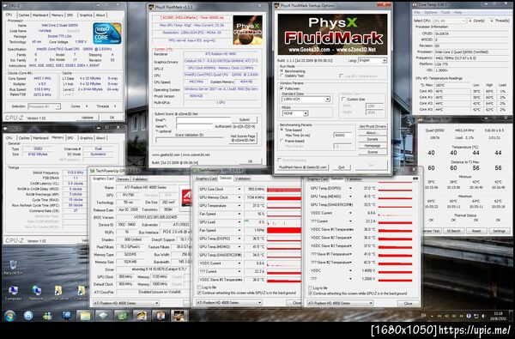The image size is (515, 339).
Task: Click the PhysX FluidMark logo in score window
Action: point(248,30)
